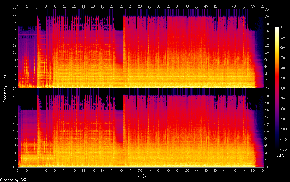This screenshot has height=182, width=290.
Task: Click the "Created by SoX" credit text
Action: coord(13,180)
